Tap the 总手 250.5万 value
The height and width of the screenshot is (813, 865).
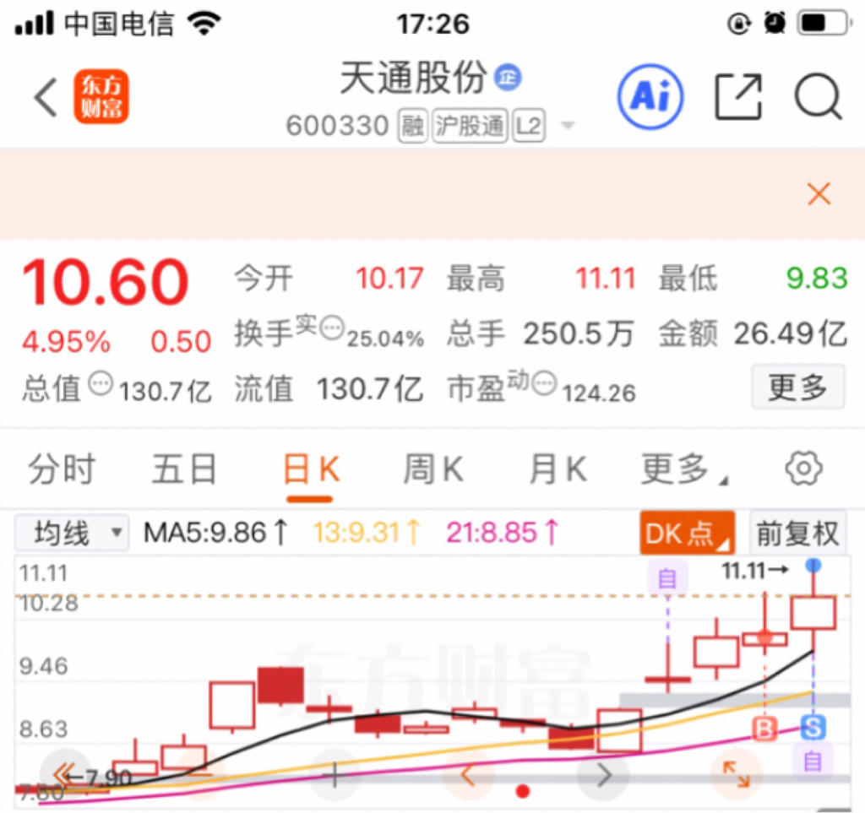578,333
